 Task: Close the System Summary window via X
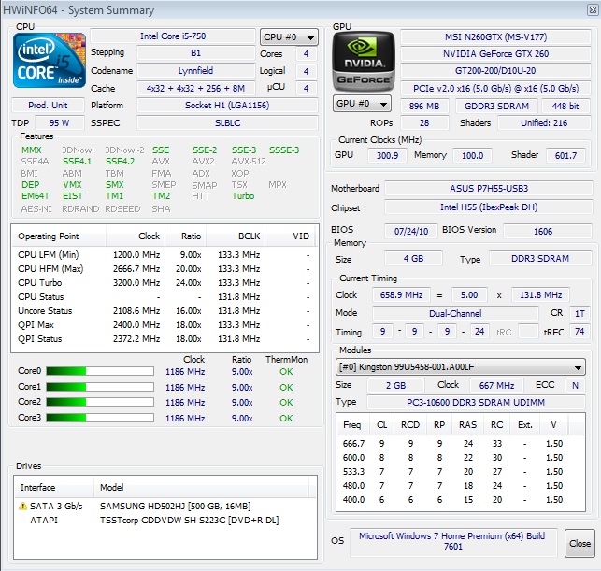593,10
